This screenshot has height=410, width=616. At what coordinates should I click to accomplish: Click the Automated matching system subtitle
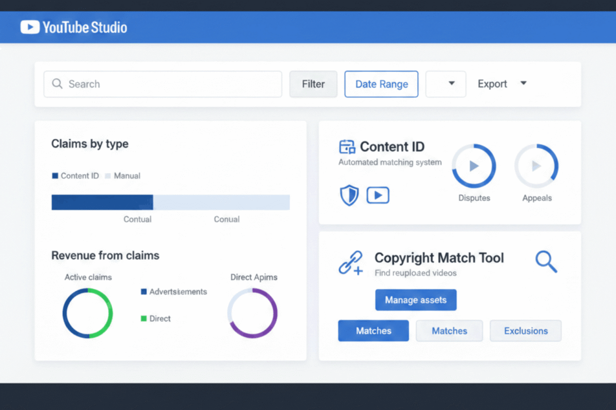tap(390, 162)
